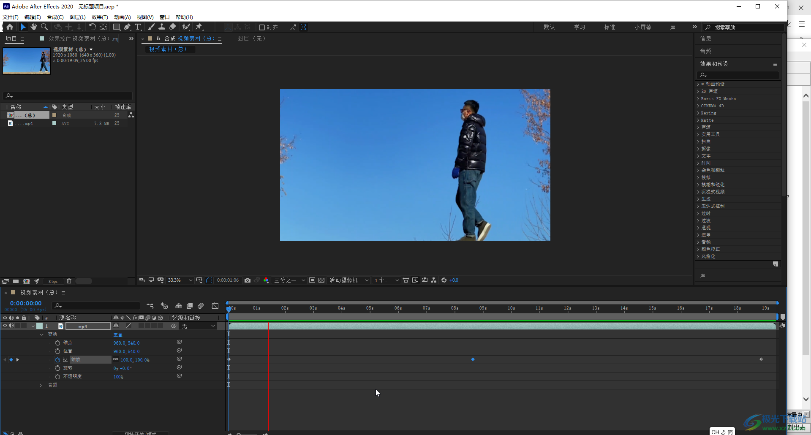811x435 pixels.
Task: Open the 编辑(E) menu
Action: (x=33, y=17)
